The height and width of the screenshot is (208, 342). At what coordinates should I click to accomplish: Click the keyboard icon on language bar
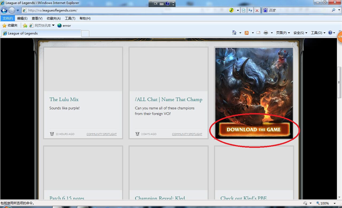tap(162, 4)
